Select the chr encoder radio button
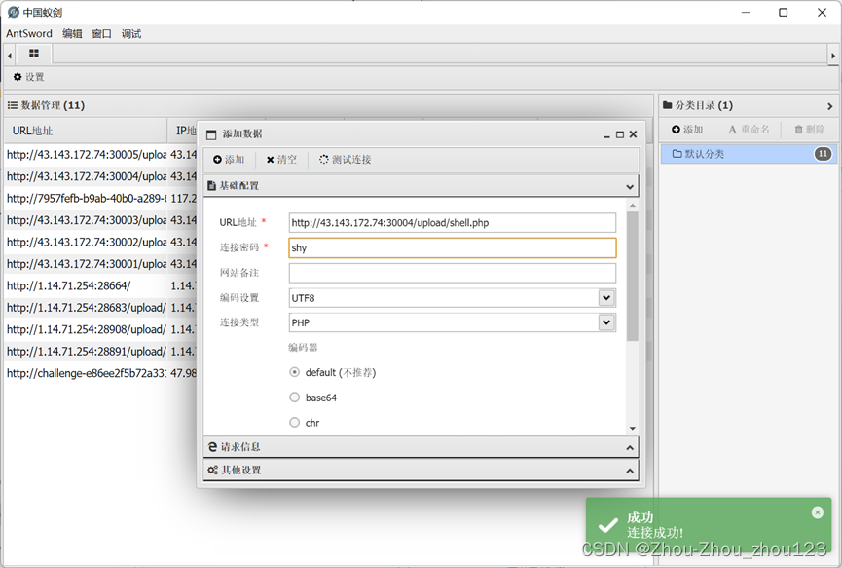Image resolution: width=842 pixels, height=568 pixels. 294,423
